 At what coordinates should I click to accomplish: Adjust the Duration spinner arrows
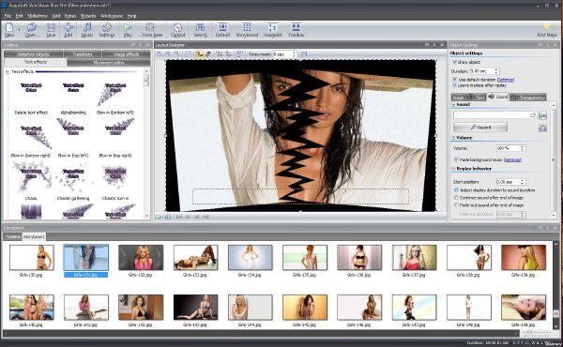(496, 71)
